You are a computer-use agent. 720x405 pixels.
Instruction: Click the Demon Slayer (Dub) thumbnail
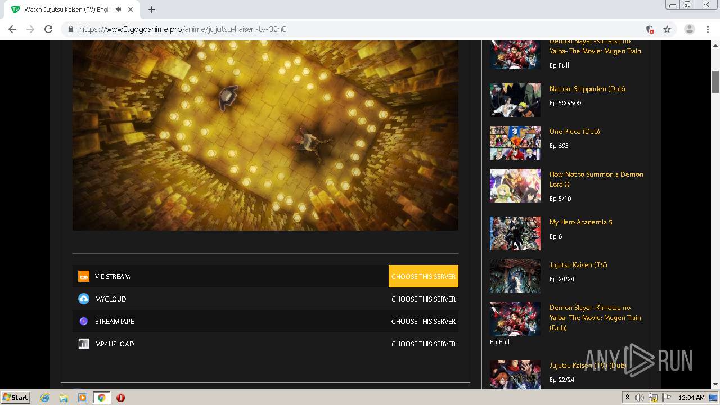[515, 319]
